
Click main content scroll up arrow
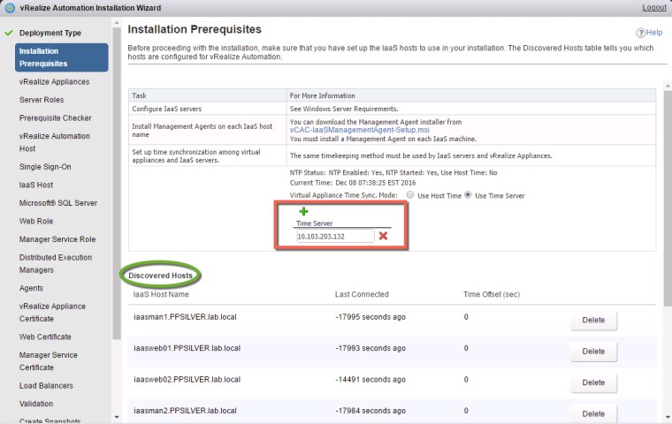tap(668, 86)
